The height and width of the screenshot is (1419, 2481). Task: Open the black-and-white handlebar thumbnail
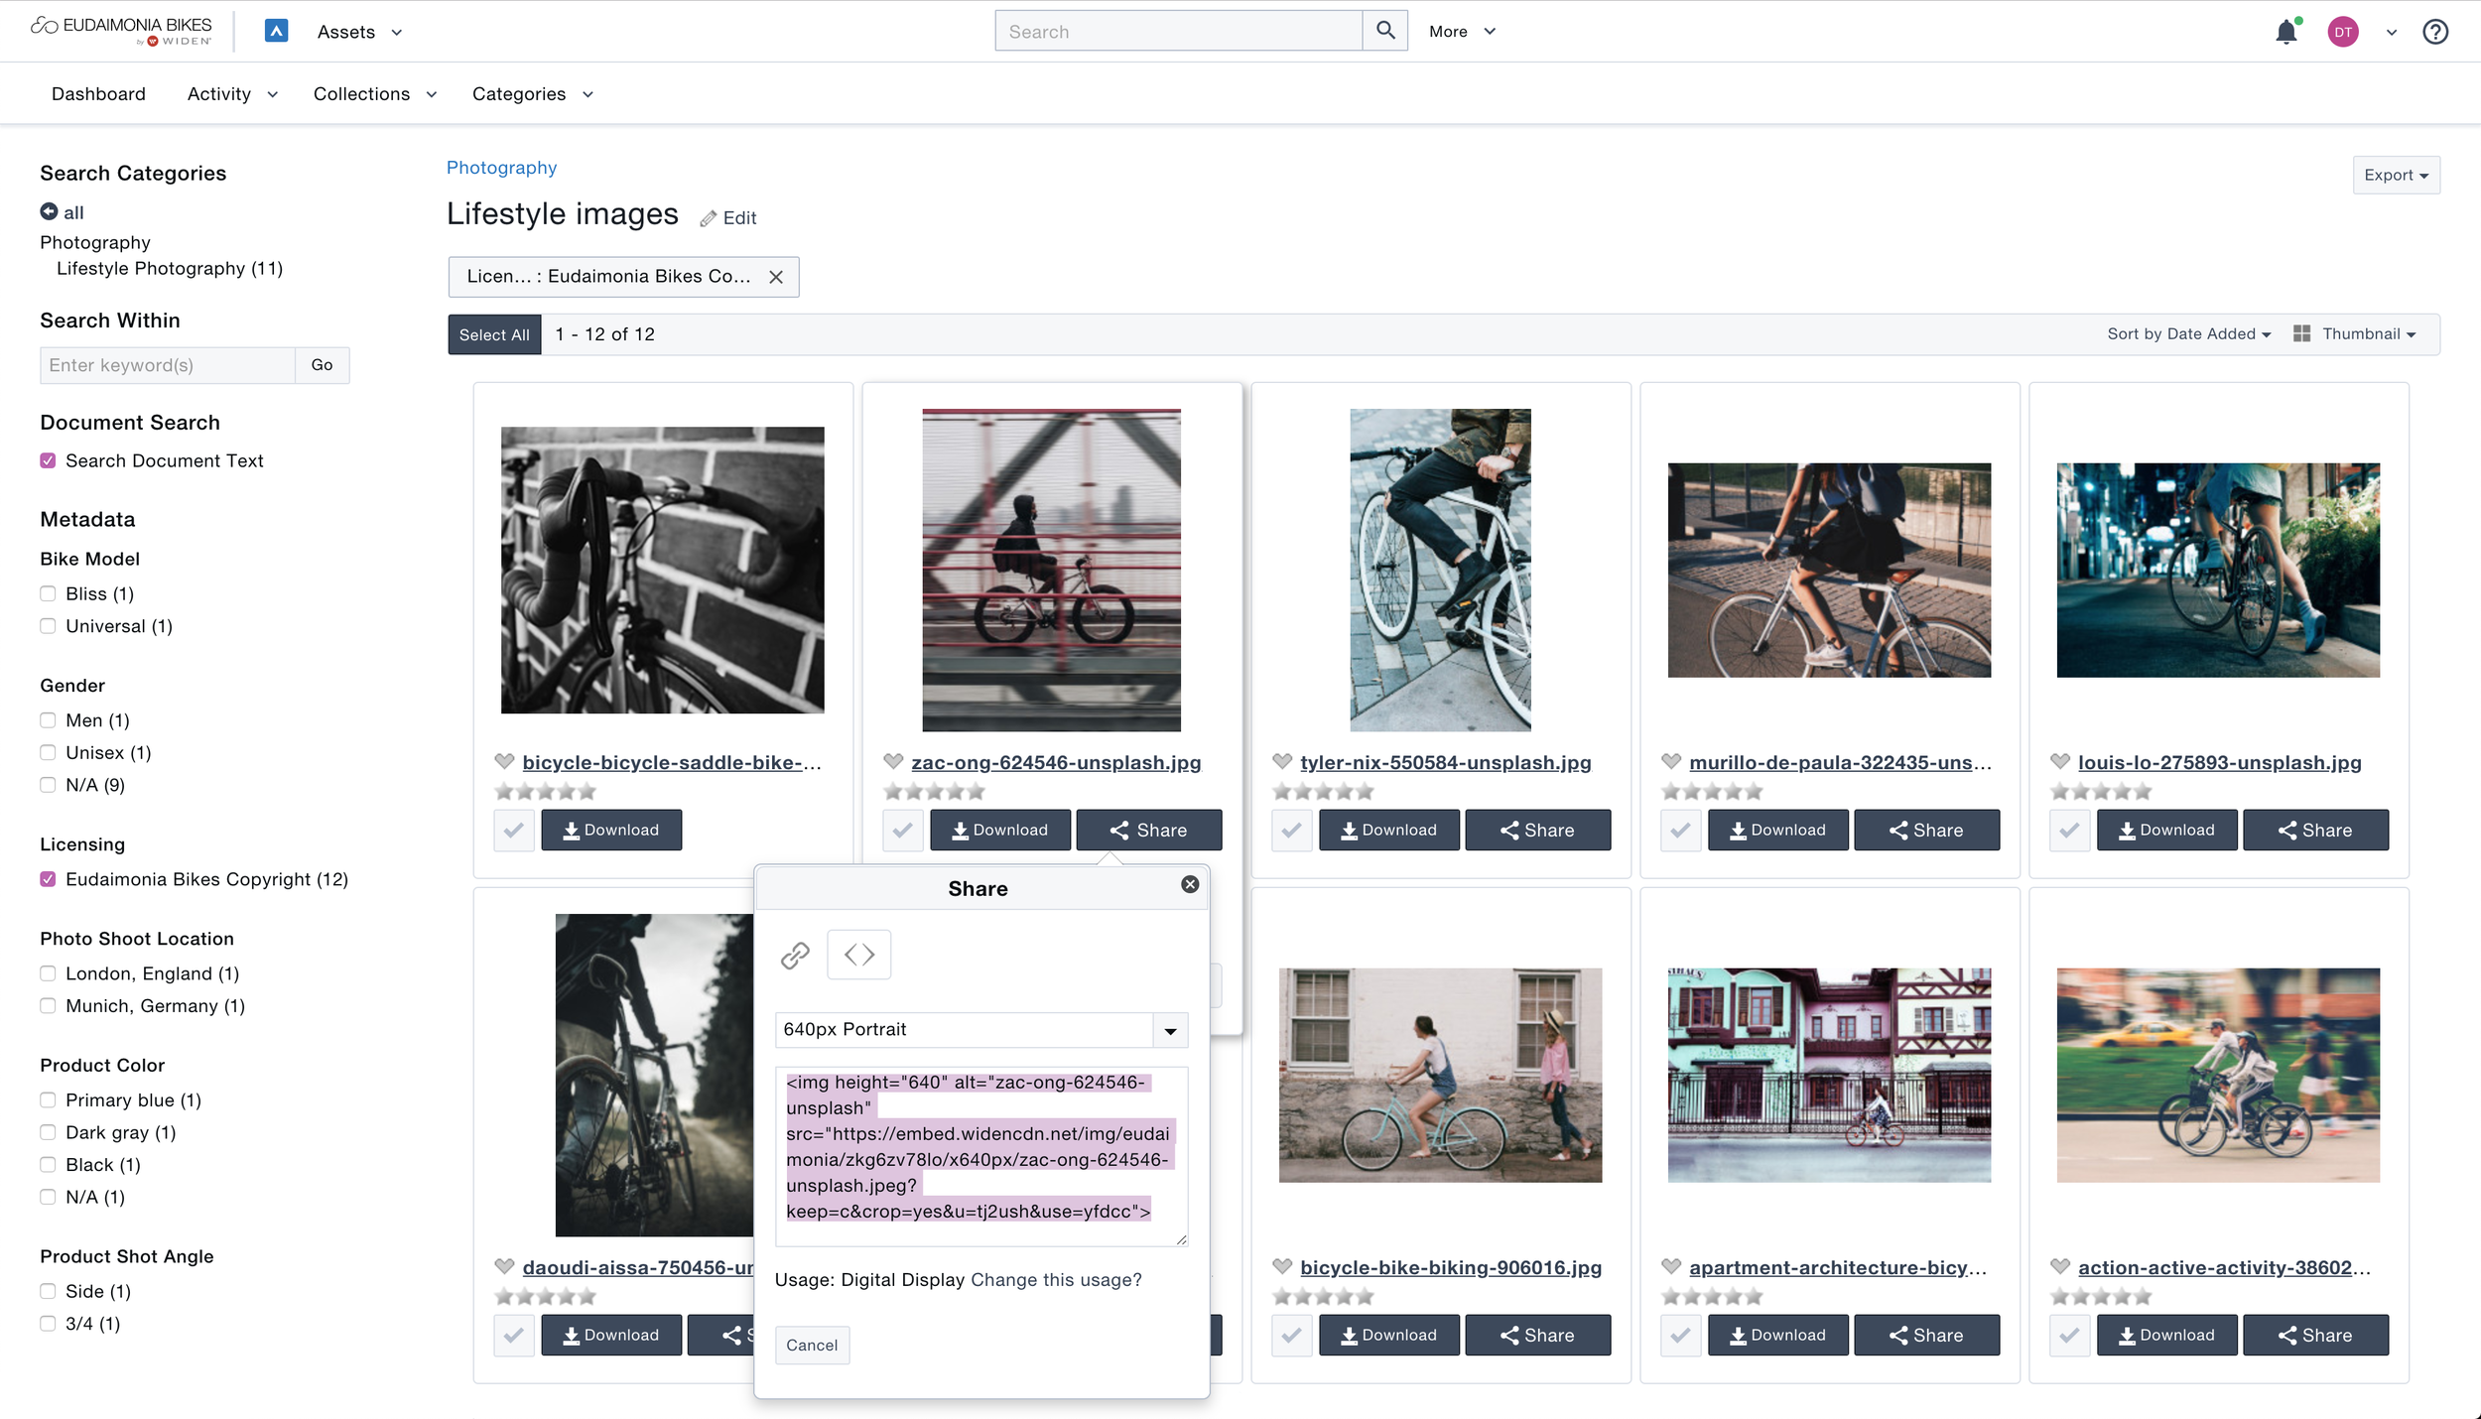(662, 571)
